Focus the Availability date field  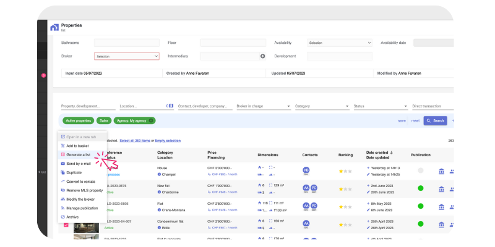(434, 43)
